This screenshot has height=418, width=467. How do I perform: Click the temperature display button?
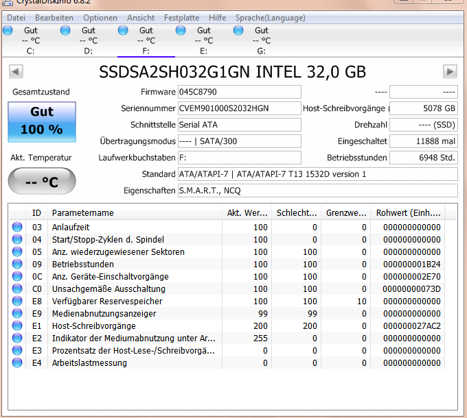click(42, 181)
